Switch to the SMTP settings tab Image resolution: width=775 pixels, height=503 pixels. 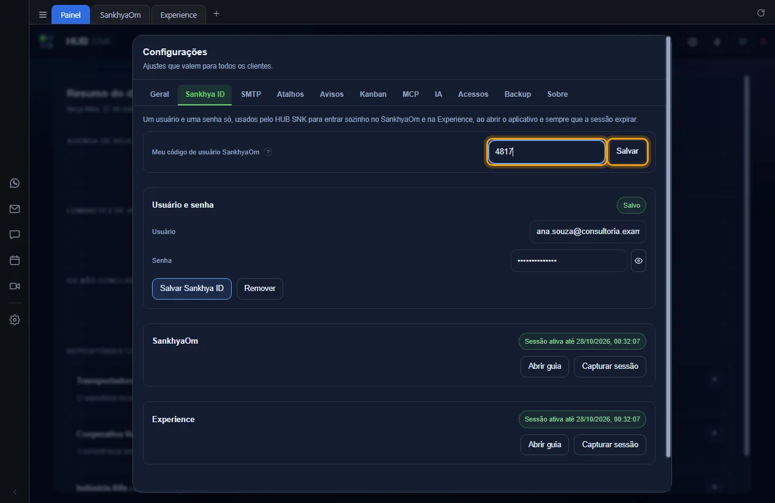[x=251, y=94]
